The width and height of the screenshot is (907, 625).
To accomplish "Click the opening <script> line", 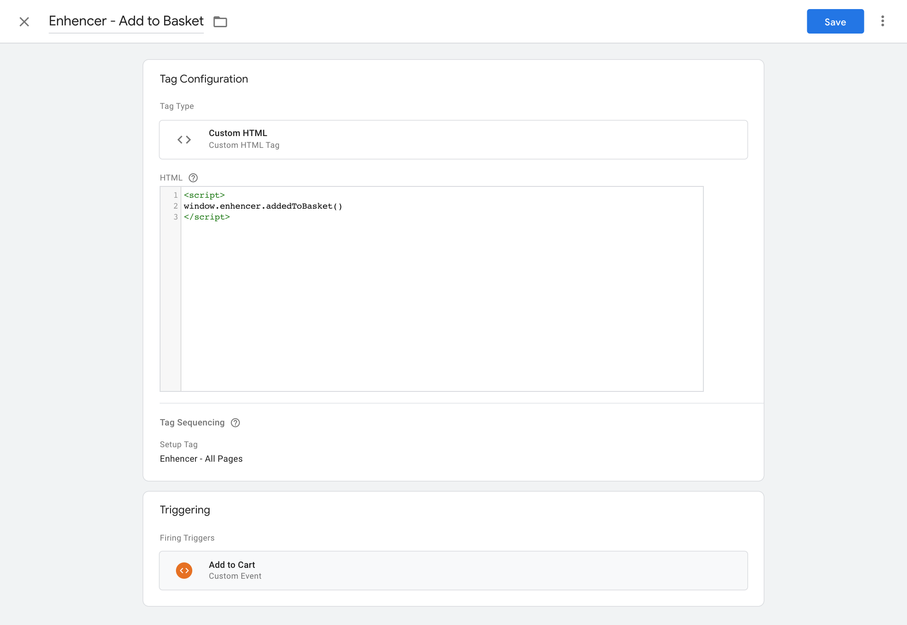I will tap(204, 195).
